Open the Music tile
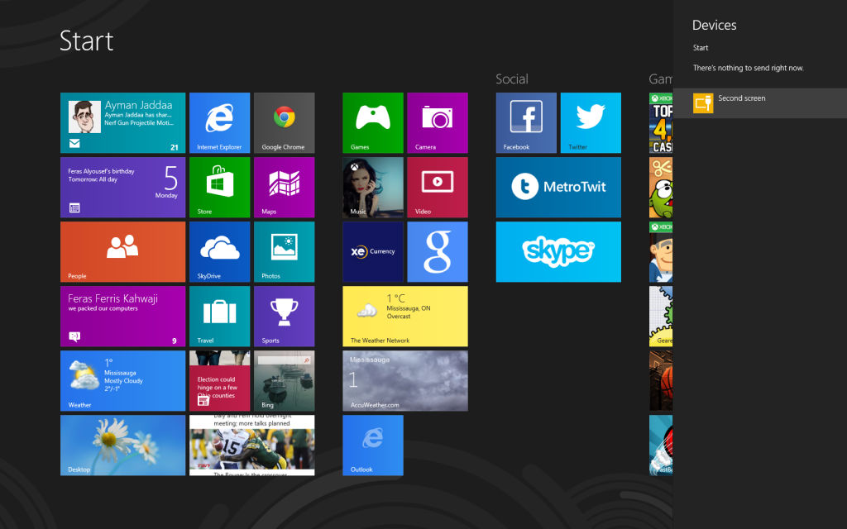Screen dimensions: 847x529 point(373,188)
